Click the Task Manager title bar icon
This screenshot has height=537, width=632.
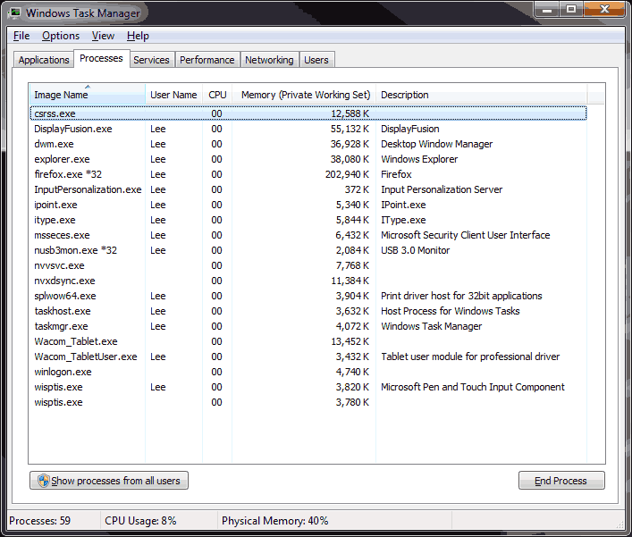click(x=15, y=13)
